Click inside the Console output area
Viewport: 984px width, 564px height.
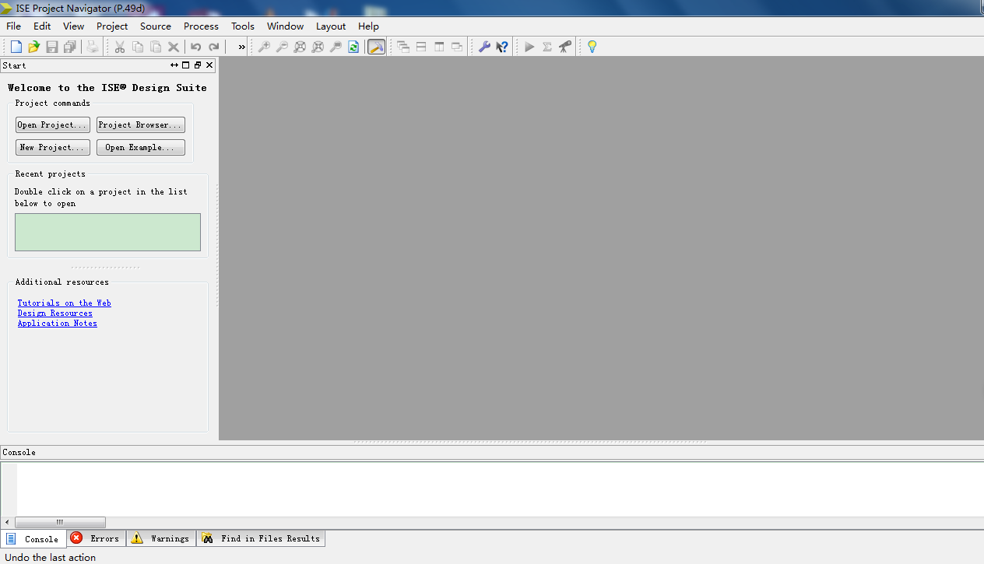click(500, 489)
